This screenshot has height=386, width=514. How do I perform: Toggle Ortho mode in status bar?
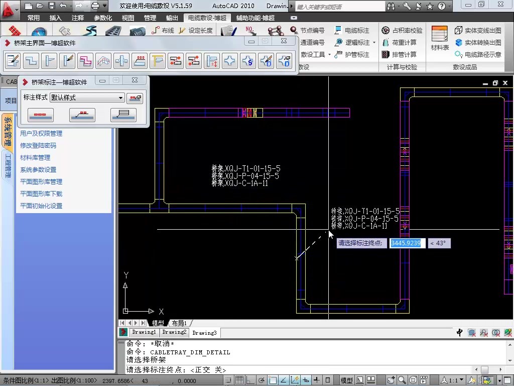click(251, 380)
